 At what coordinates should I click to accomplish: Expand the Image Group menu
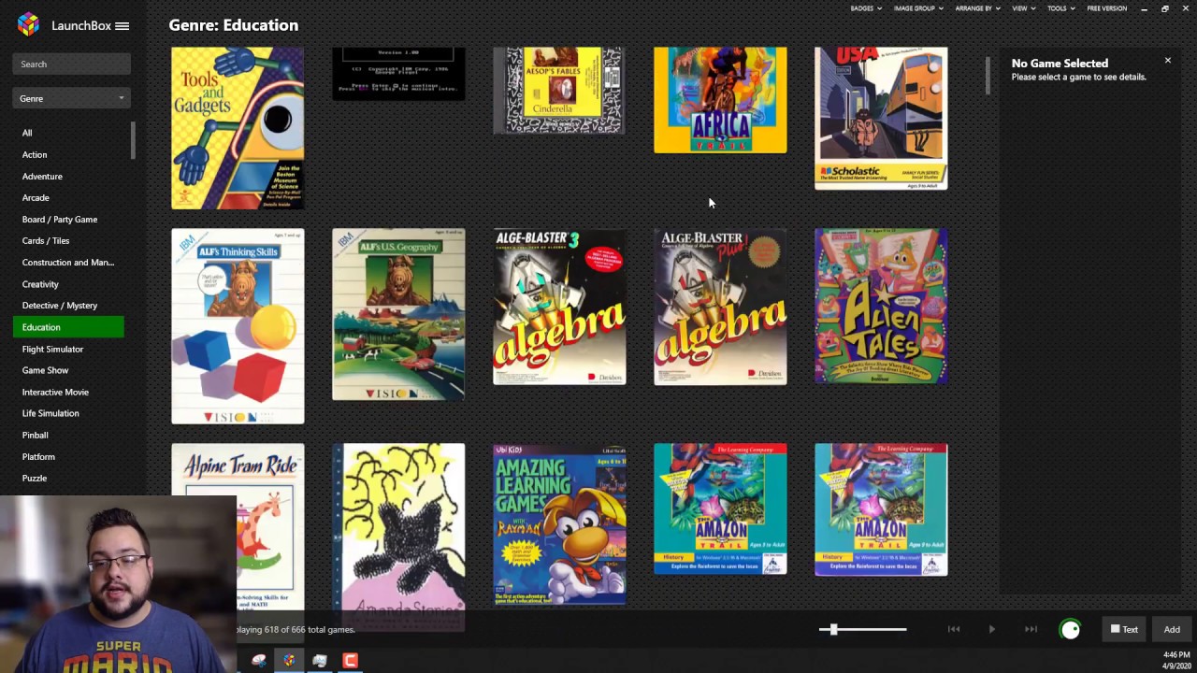917,8
